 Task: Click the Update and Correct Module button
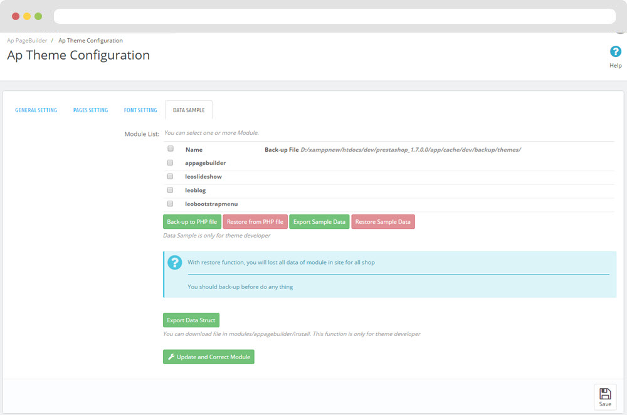pyautogui.click(x=209, y=357)
